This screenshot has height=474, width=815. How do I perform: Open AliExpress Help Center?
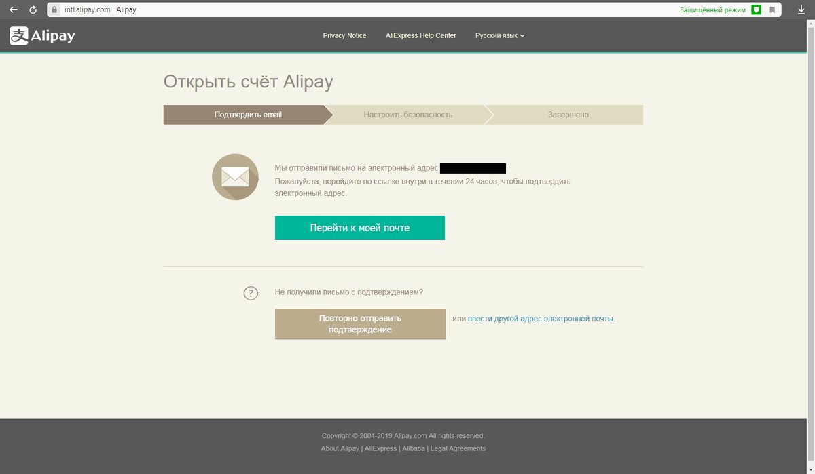[420, 35]
